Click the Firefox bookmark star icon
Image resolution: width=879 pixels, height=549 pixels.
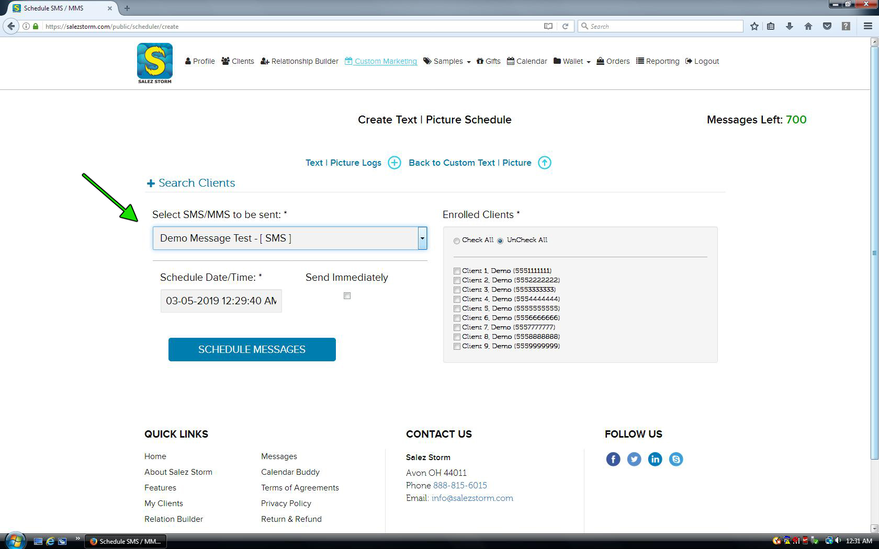[x=754, y=26]
